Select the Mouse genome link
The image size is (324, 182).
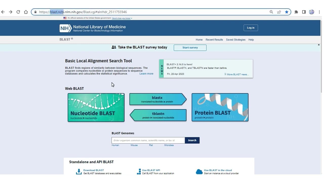click(134, 145)
